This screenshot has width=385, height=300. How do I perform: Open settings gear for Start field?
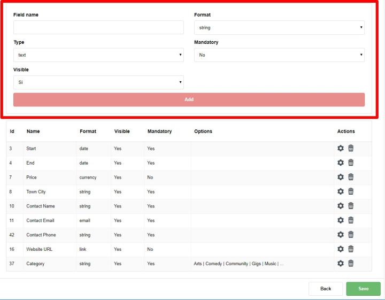tap(341, 149)
